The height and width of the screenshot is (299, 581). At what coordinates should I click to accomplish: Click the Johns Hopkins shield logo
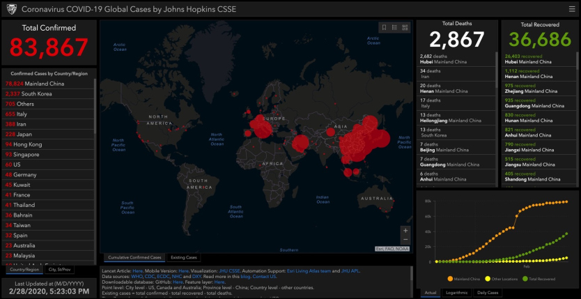click(8, 9)
